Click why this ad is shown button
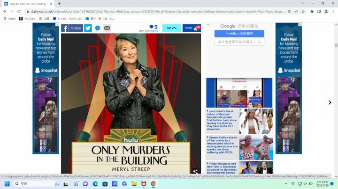Screen dimensions: 338x189 [239, 42]
